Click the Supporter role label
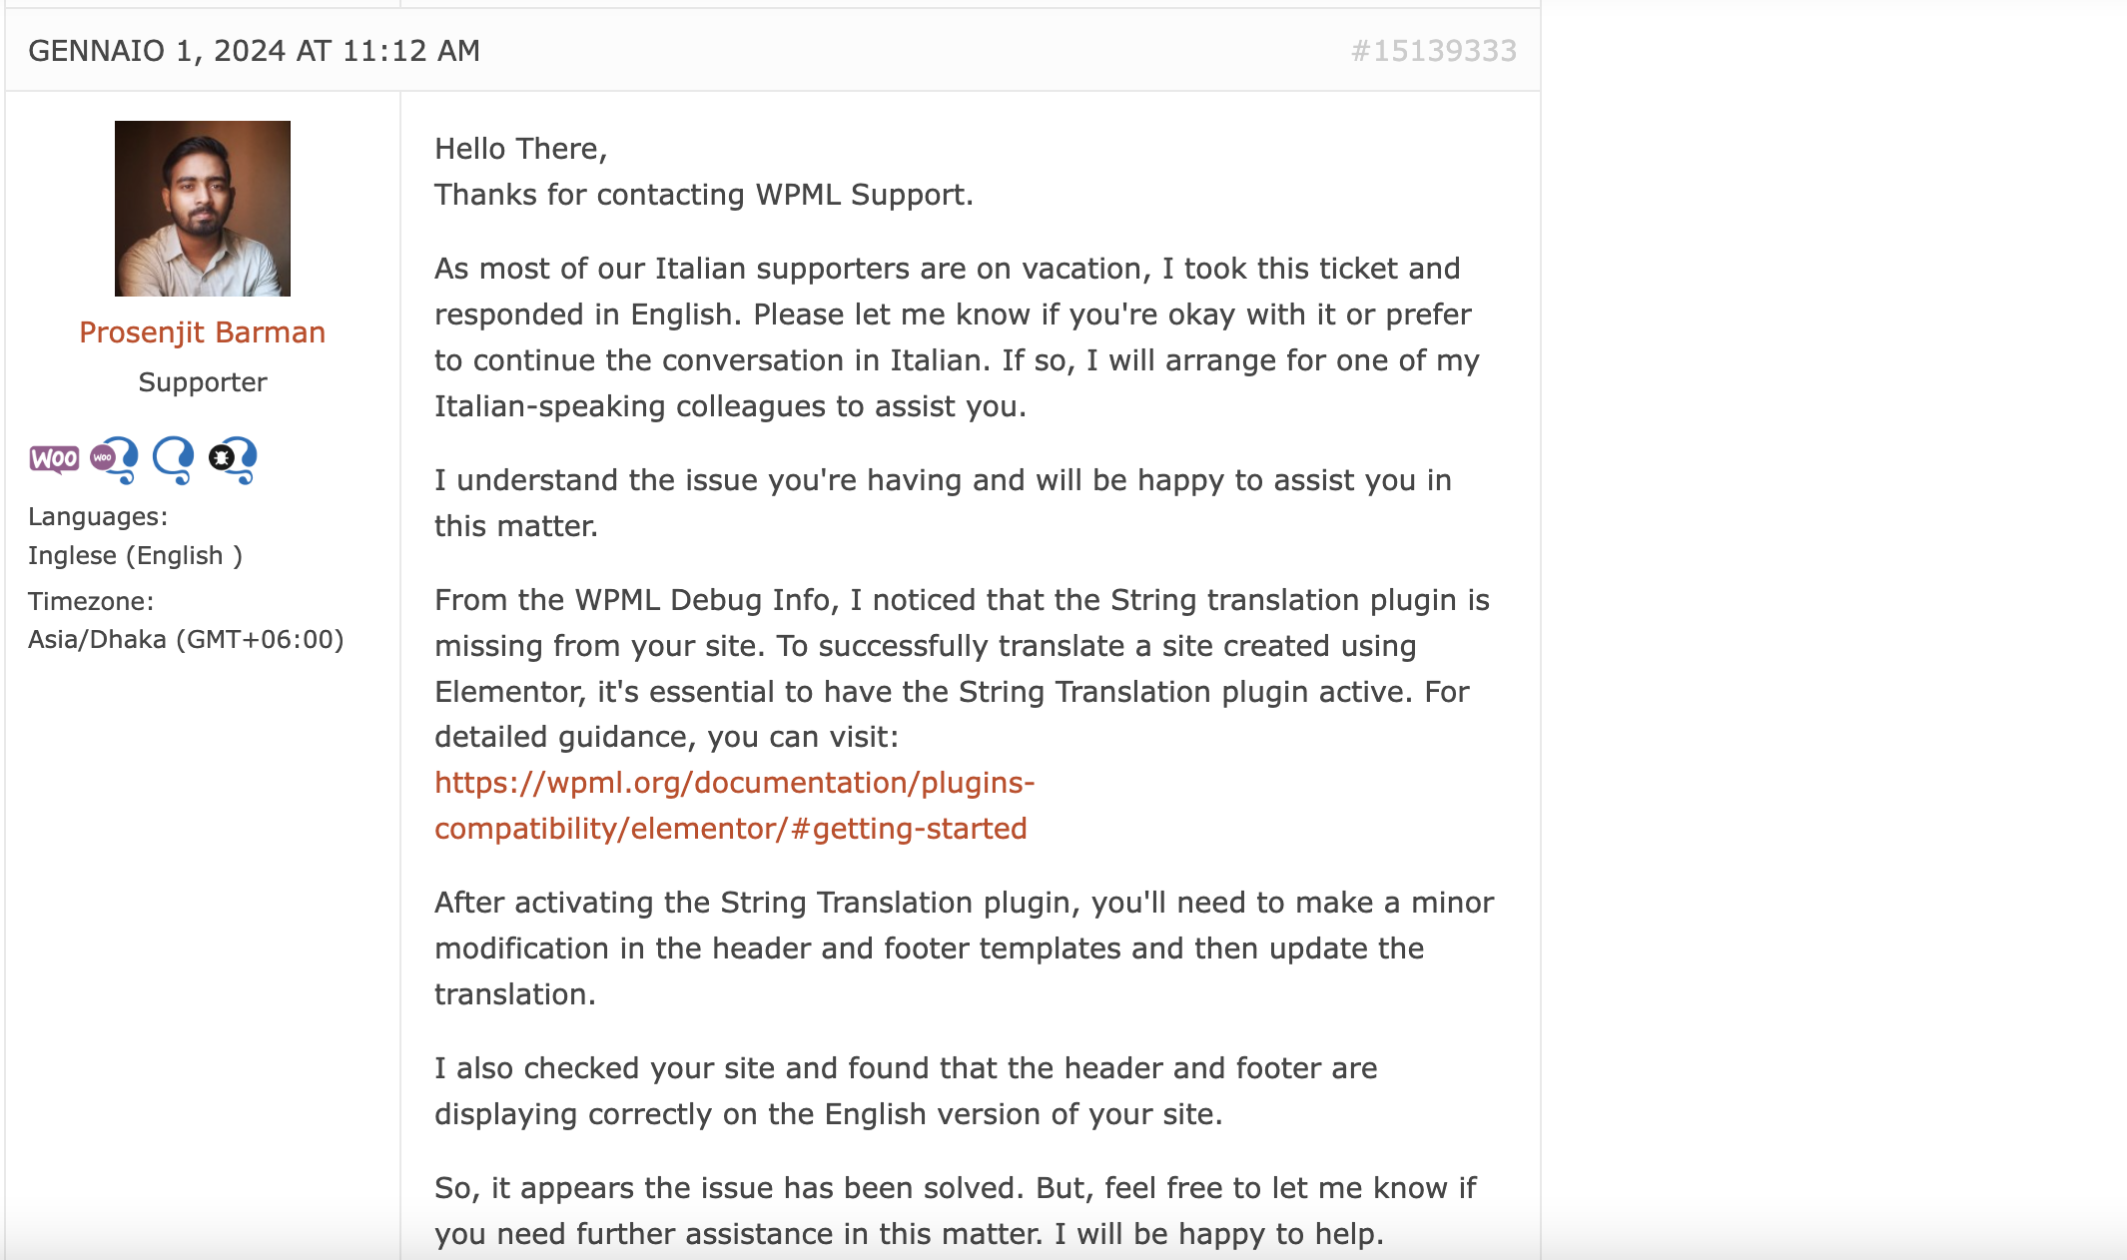 tap(203, 382)
